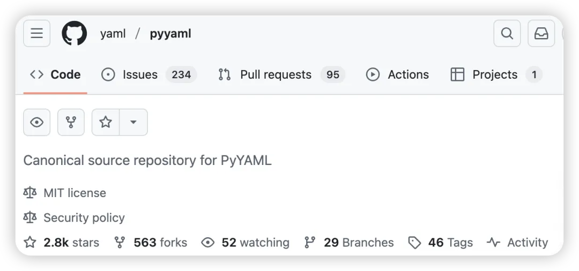This screenshot has width=579, height=271.
Task: Open the hamburger navigation menu
Action: click(x=36, y=34)
